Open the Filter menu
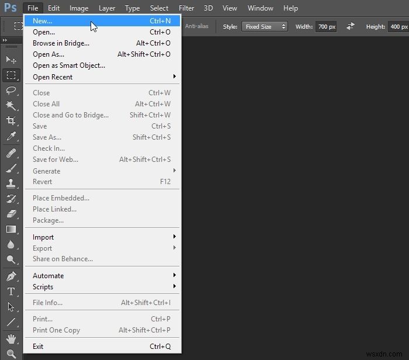Screen dimensions: 409x360 coord(186,8)
